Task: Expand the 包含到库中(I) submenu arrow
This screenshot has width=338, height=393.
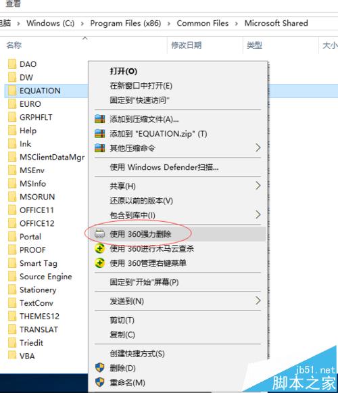Action: tap(258, 214)
